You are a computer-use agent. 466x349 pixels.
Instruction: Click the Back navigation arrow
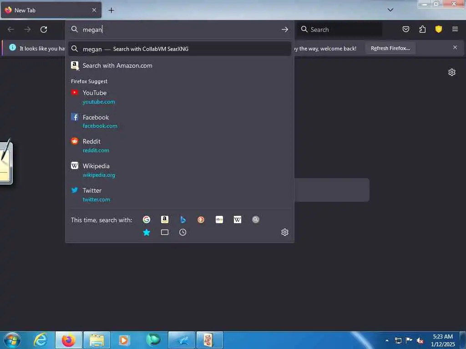11,30
